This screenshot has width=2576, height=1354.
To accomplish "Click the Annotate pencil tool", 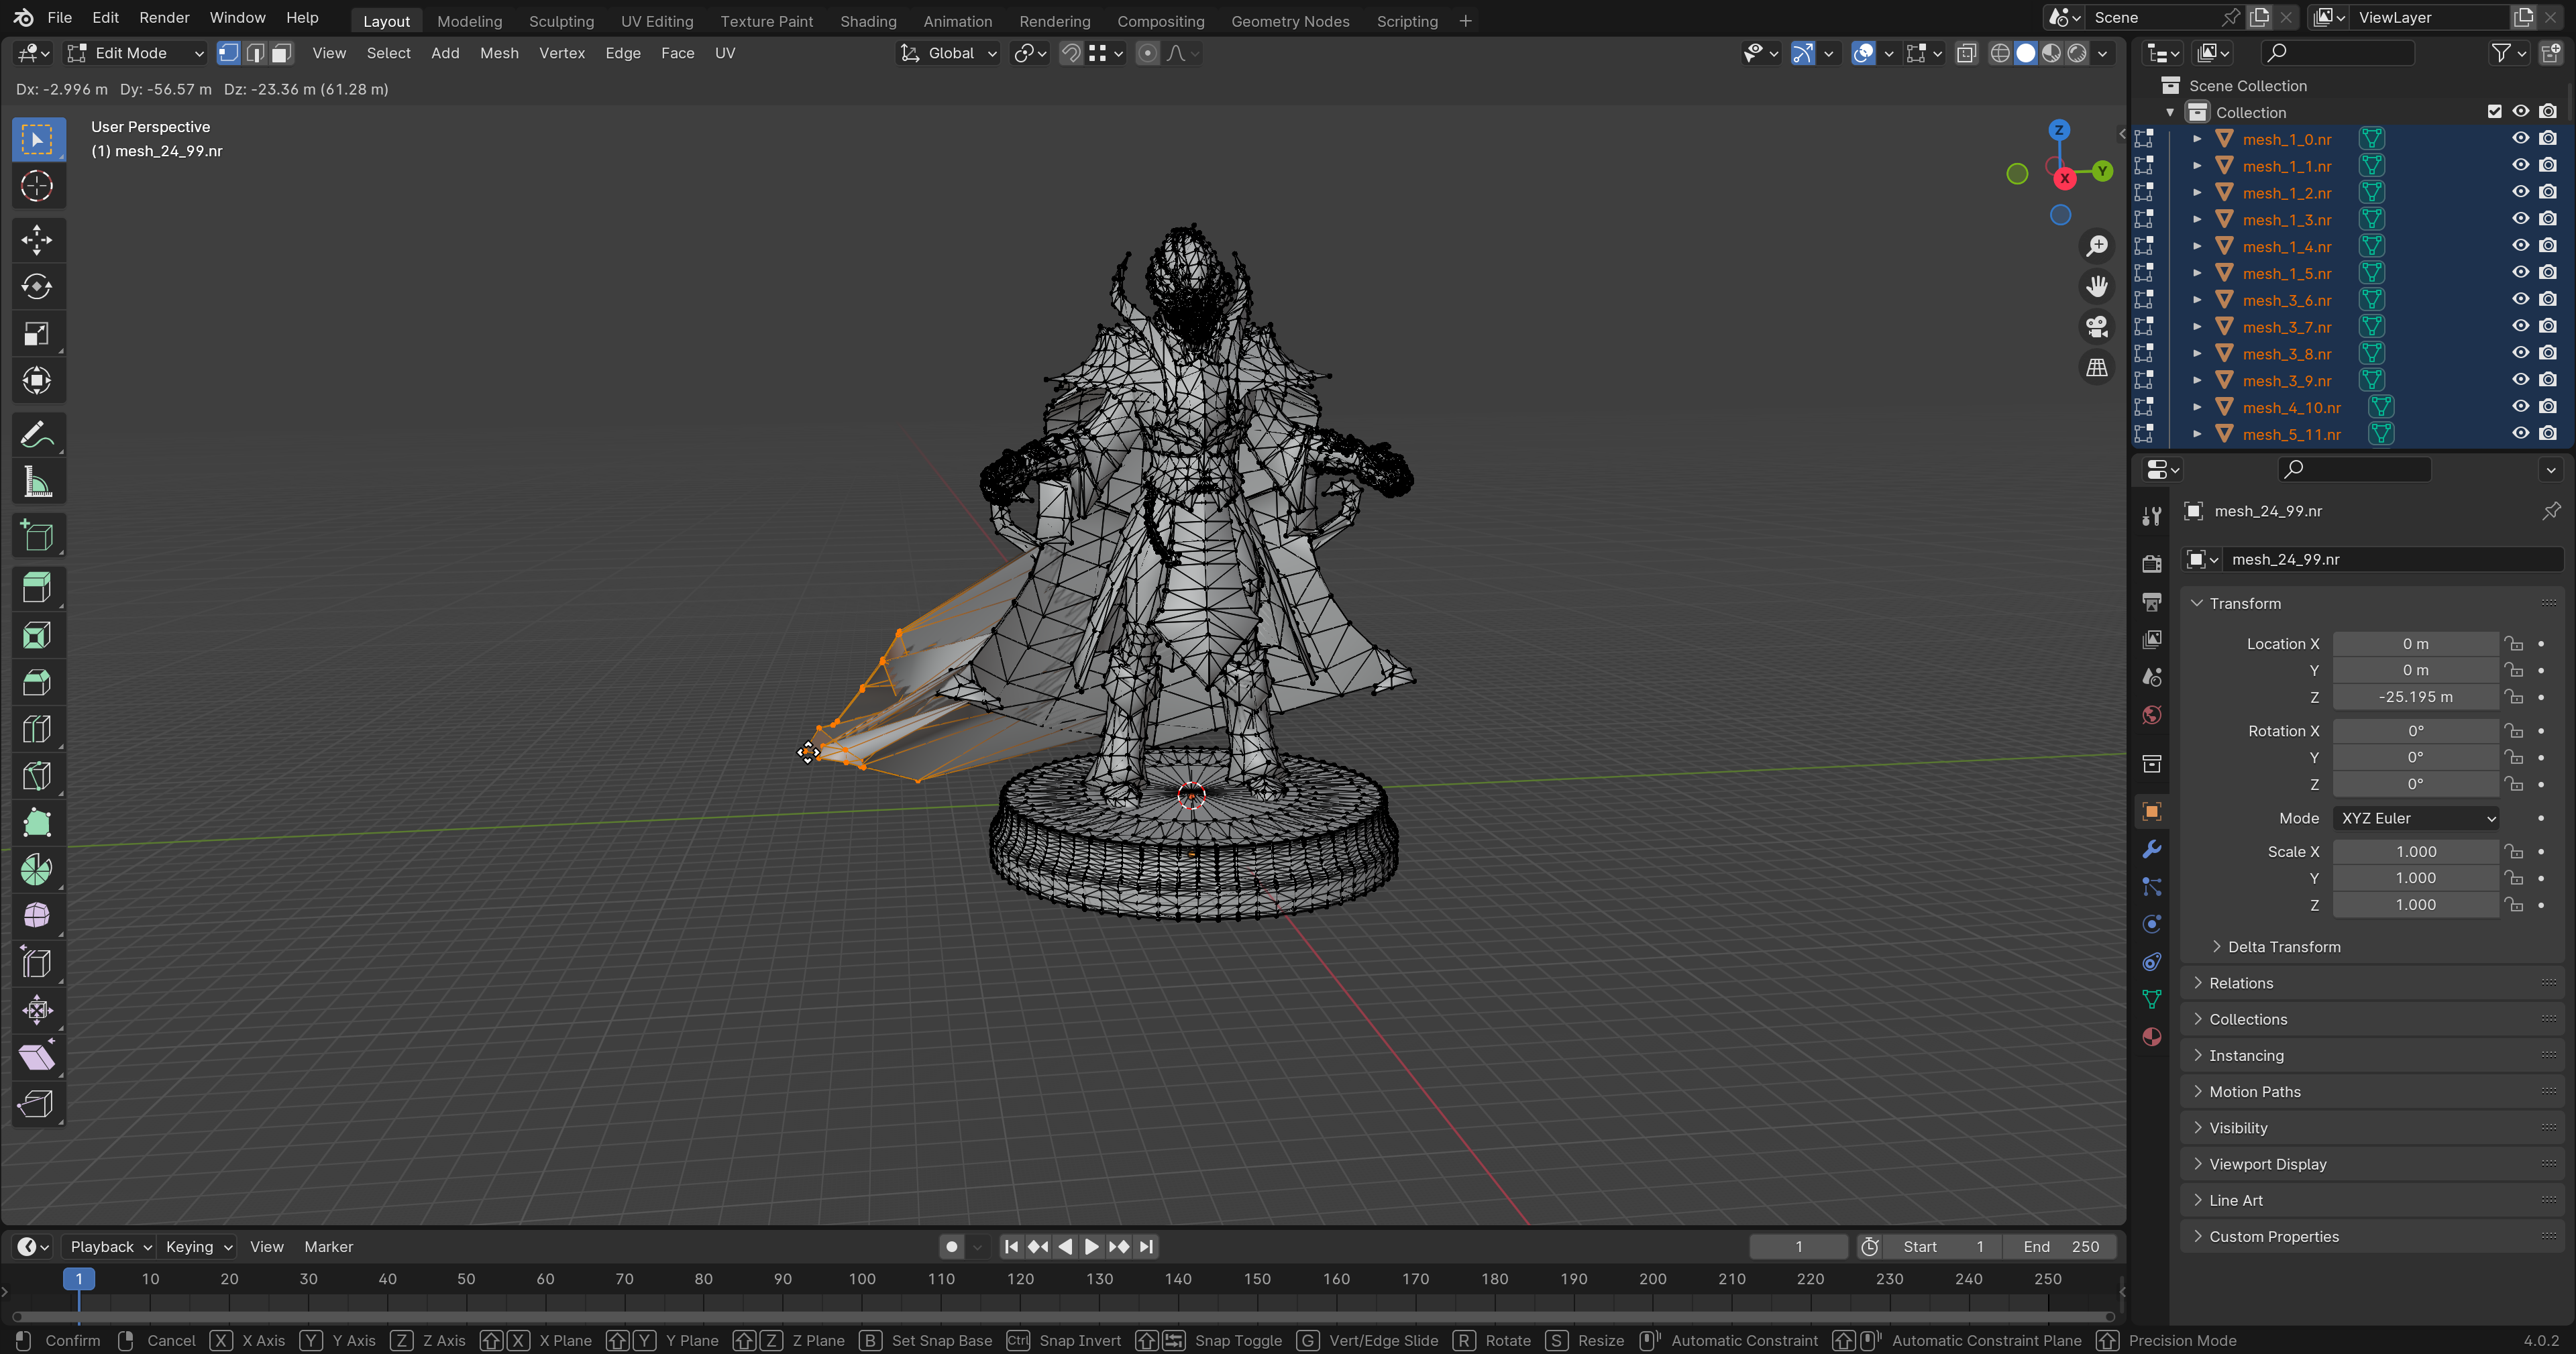I will (x=37, y=436).
